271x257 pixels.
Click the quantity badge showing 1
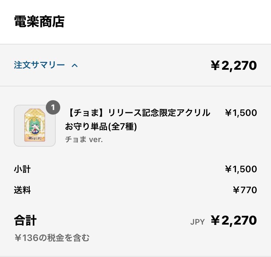tap(53, 107)
